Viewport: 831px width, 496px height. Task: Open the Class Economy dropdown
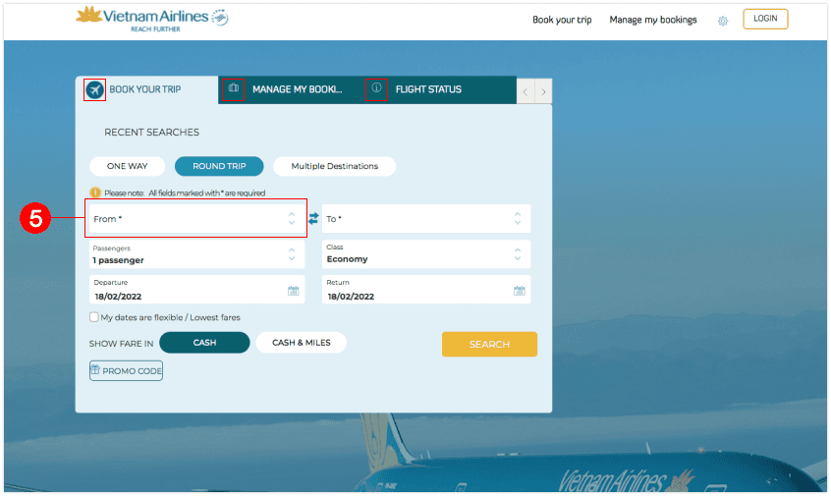(426, 254)
